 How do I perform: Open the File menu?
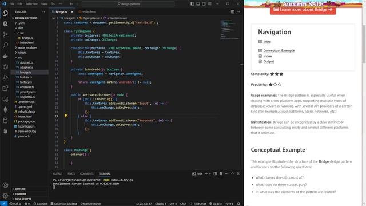click(11, 4)
